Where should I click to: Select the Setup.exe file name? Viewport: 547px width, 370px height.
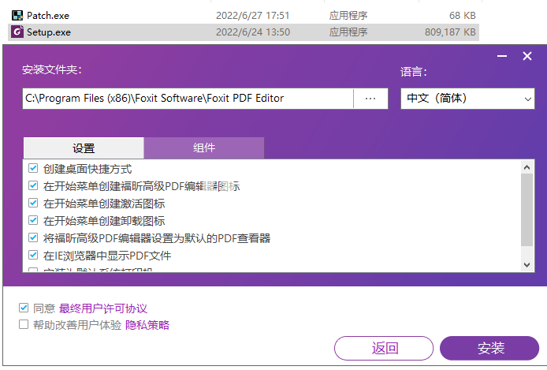pos(49,32)
